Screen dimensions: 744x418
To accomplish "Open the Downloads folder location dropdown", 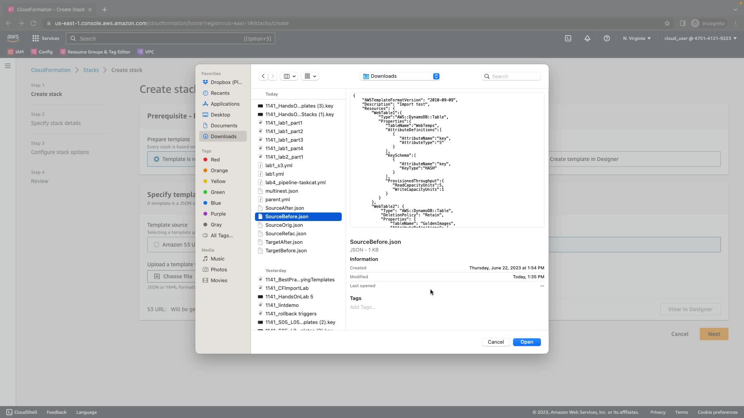I will pos(400,76).
